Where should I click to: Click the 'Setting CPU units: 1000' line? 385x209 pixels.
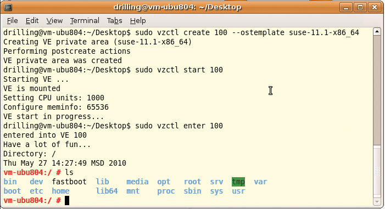point(54,98)
